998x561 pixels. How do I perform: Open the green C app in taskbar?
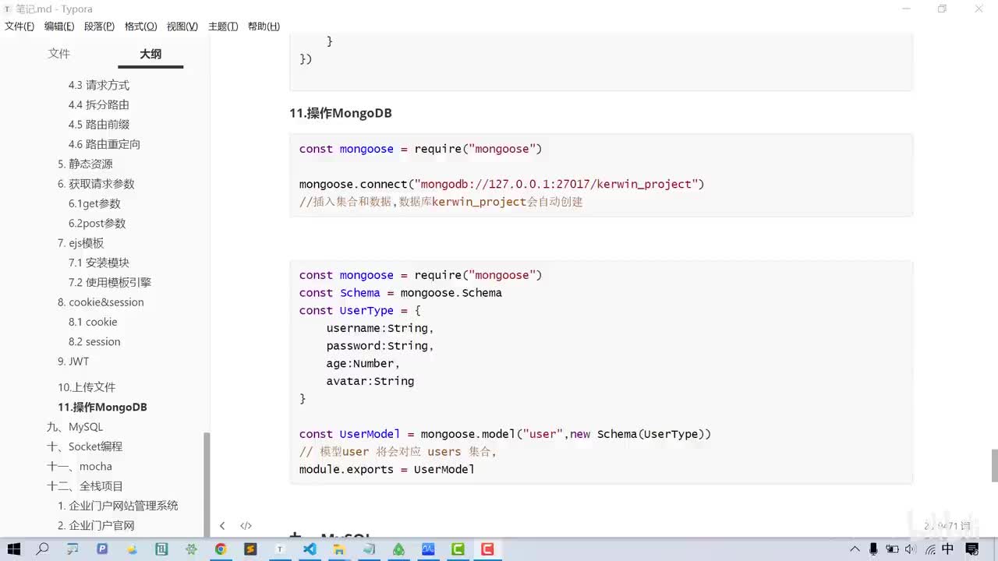[x=458, y=549]
